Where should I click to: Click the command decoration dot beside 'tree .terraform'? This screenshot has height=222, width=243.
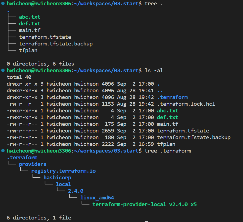pos(3,151)
